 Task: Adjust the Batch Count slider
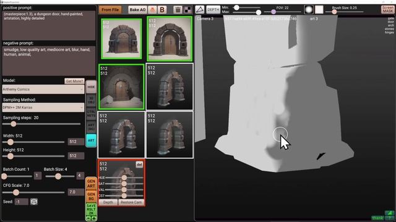click(17, 176)
